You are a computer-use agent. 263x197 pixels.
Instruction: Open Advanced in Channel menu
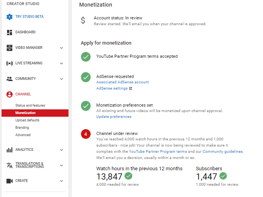(x=23, y=135)
